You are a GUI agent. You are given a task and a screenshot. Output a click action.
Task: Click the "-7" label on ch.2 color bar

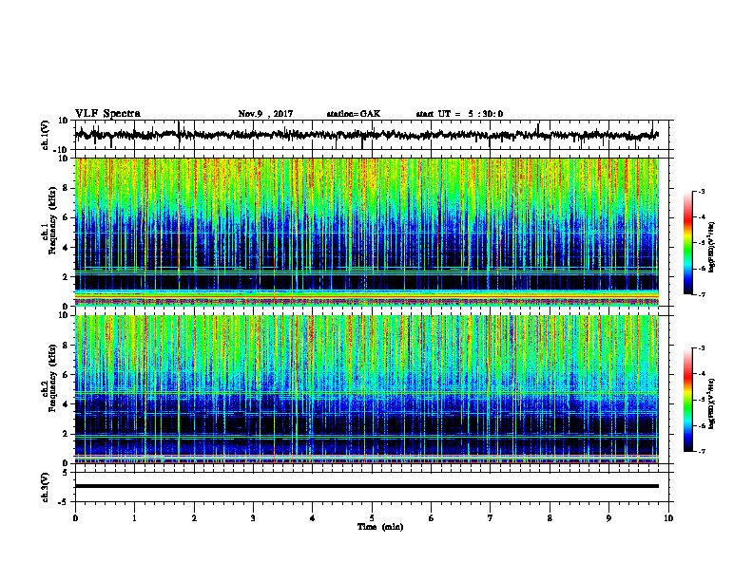[x=701, y=451]
